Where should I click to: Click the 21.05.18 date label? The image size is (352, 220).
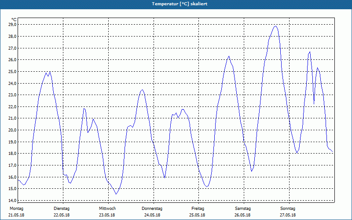coord(16,215)
